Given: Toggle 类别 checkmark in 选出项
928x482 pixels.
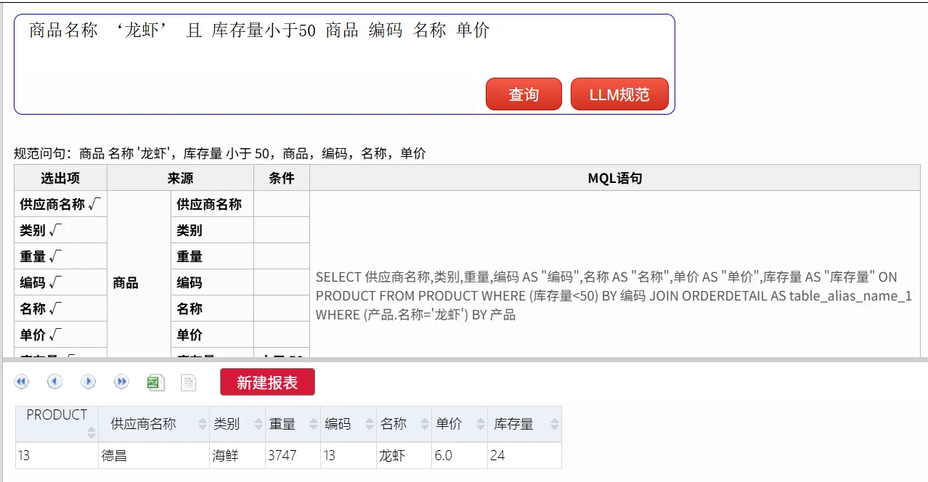Looking at the screenshot, I should (54, 231).
